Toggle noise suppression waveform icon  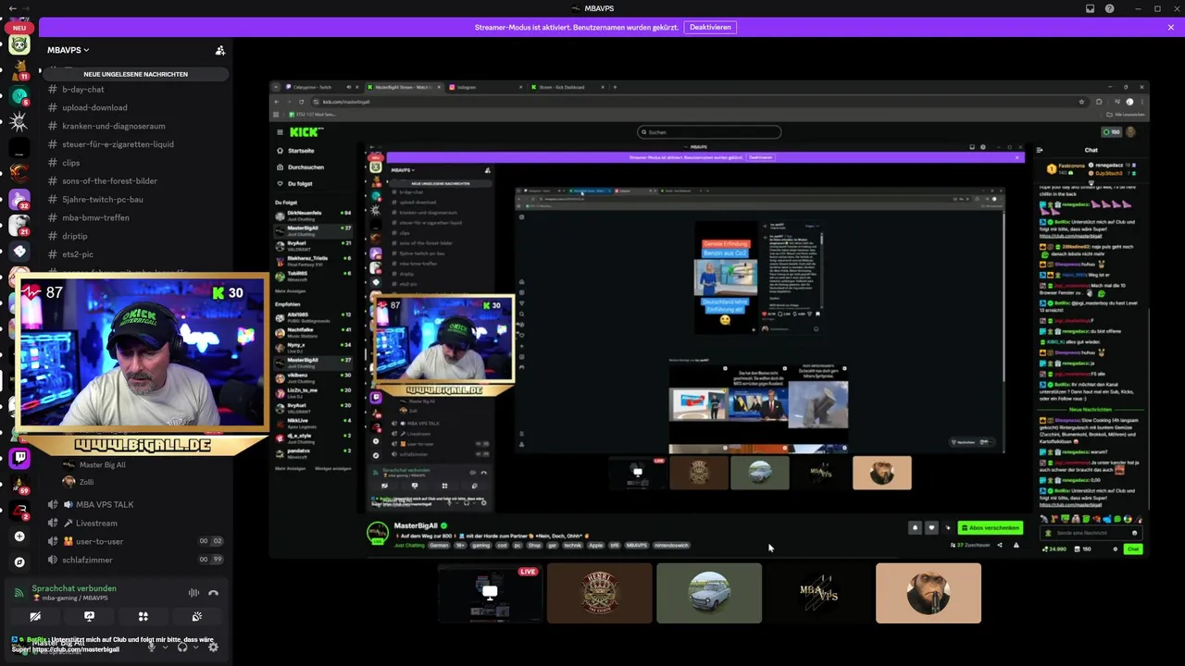(193, 593)
